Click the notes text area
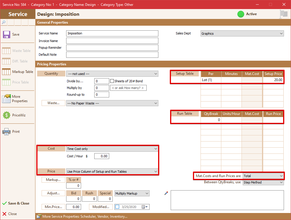The height and width of the screenshot is (220, 291). click(227, 200)
